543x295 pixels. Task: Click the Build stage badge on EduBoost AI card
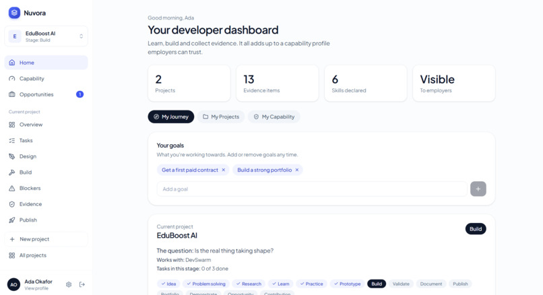(476, 229)
